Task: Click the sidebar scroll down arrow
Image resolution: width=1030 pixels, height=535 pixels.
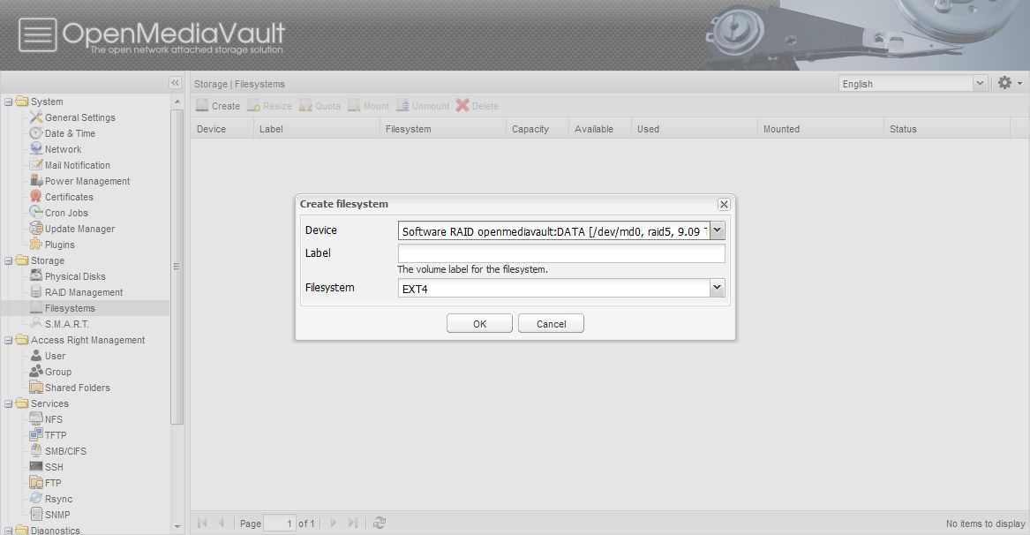Action: (x=177, y=527)
